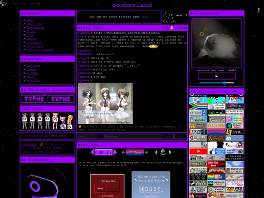Click the creature in the top-left corner
The image size is (264, 198).
(3, 3)
